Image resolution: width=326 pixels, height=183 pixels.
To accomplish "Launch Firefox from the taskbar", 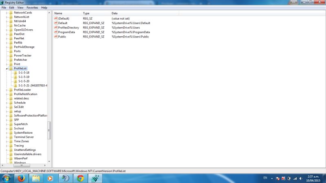I will tap(21, 179).
